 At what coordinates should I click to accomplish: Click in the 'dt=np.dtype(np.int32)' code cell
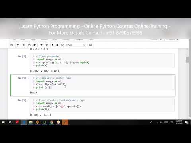(102, 83)
